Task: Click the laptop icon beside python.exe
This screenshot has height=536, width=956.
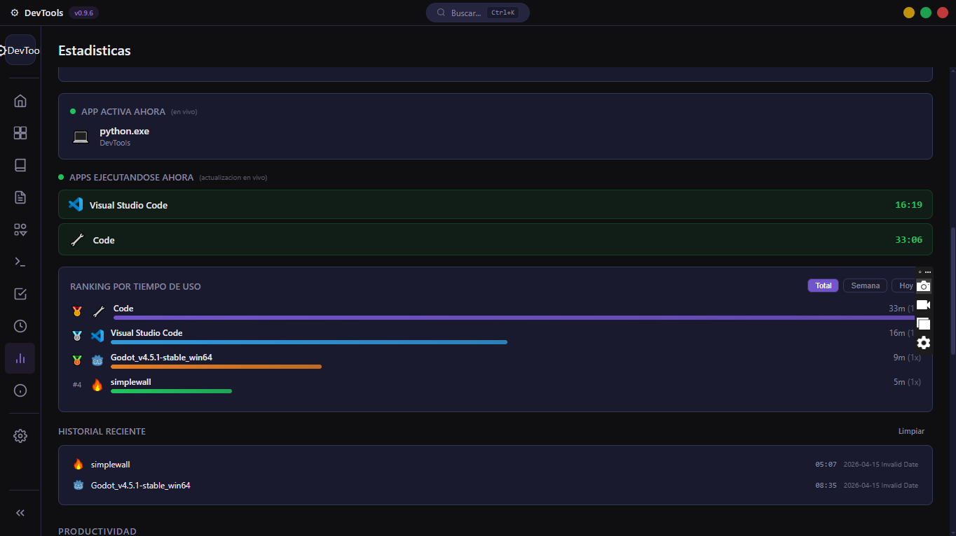Action: tap(81, 137)
